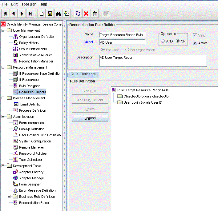This screenshot has height=211, width=218.
Task: Click the Rule Designer icon
Action: (x=15, y=86)
